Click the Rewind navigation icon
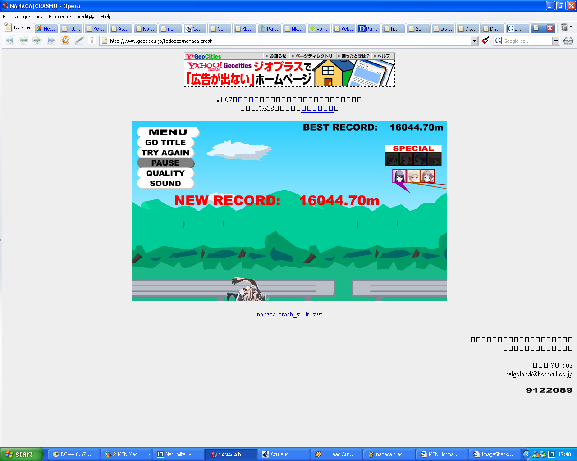The width and height of the screenshot is (577, 461). pyautogui.click(x=9, y=41)
